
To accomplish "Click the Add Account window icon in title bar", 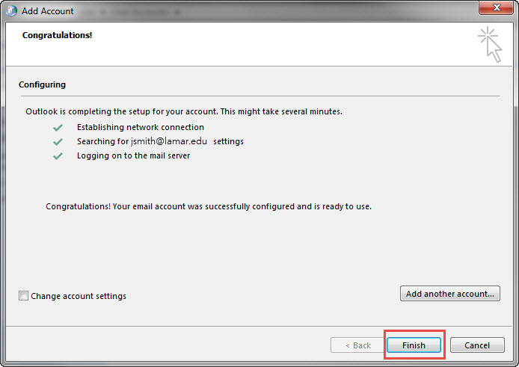I will 11,11.
